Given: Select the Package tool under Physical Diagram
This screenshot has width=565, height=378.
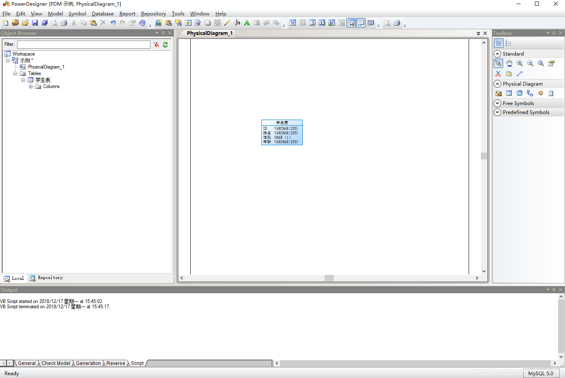Looking at the screenshot, I should pos(498,93).
